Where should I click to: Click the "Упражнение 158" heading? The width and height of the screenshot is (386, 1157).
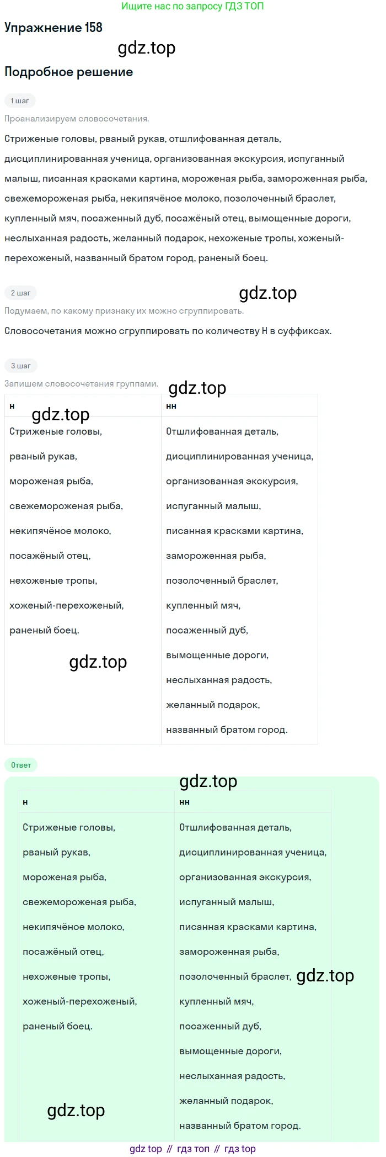(x=53, y=28)
